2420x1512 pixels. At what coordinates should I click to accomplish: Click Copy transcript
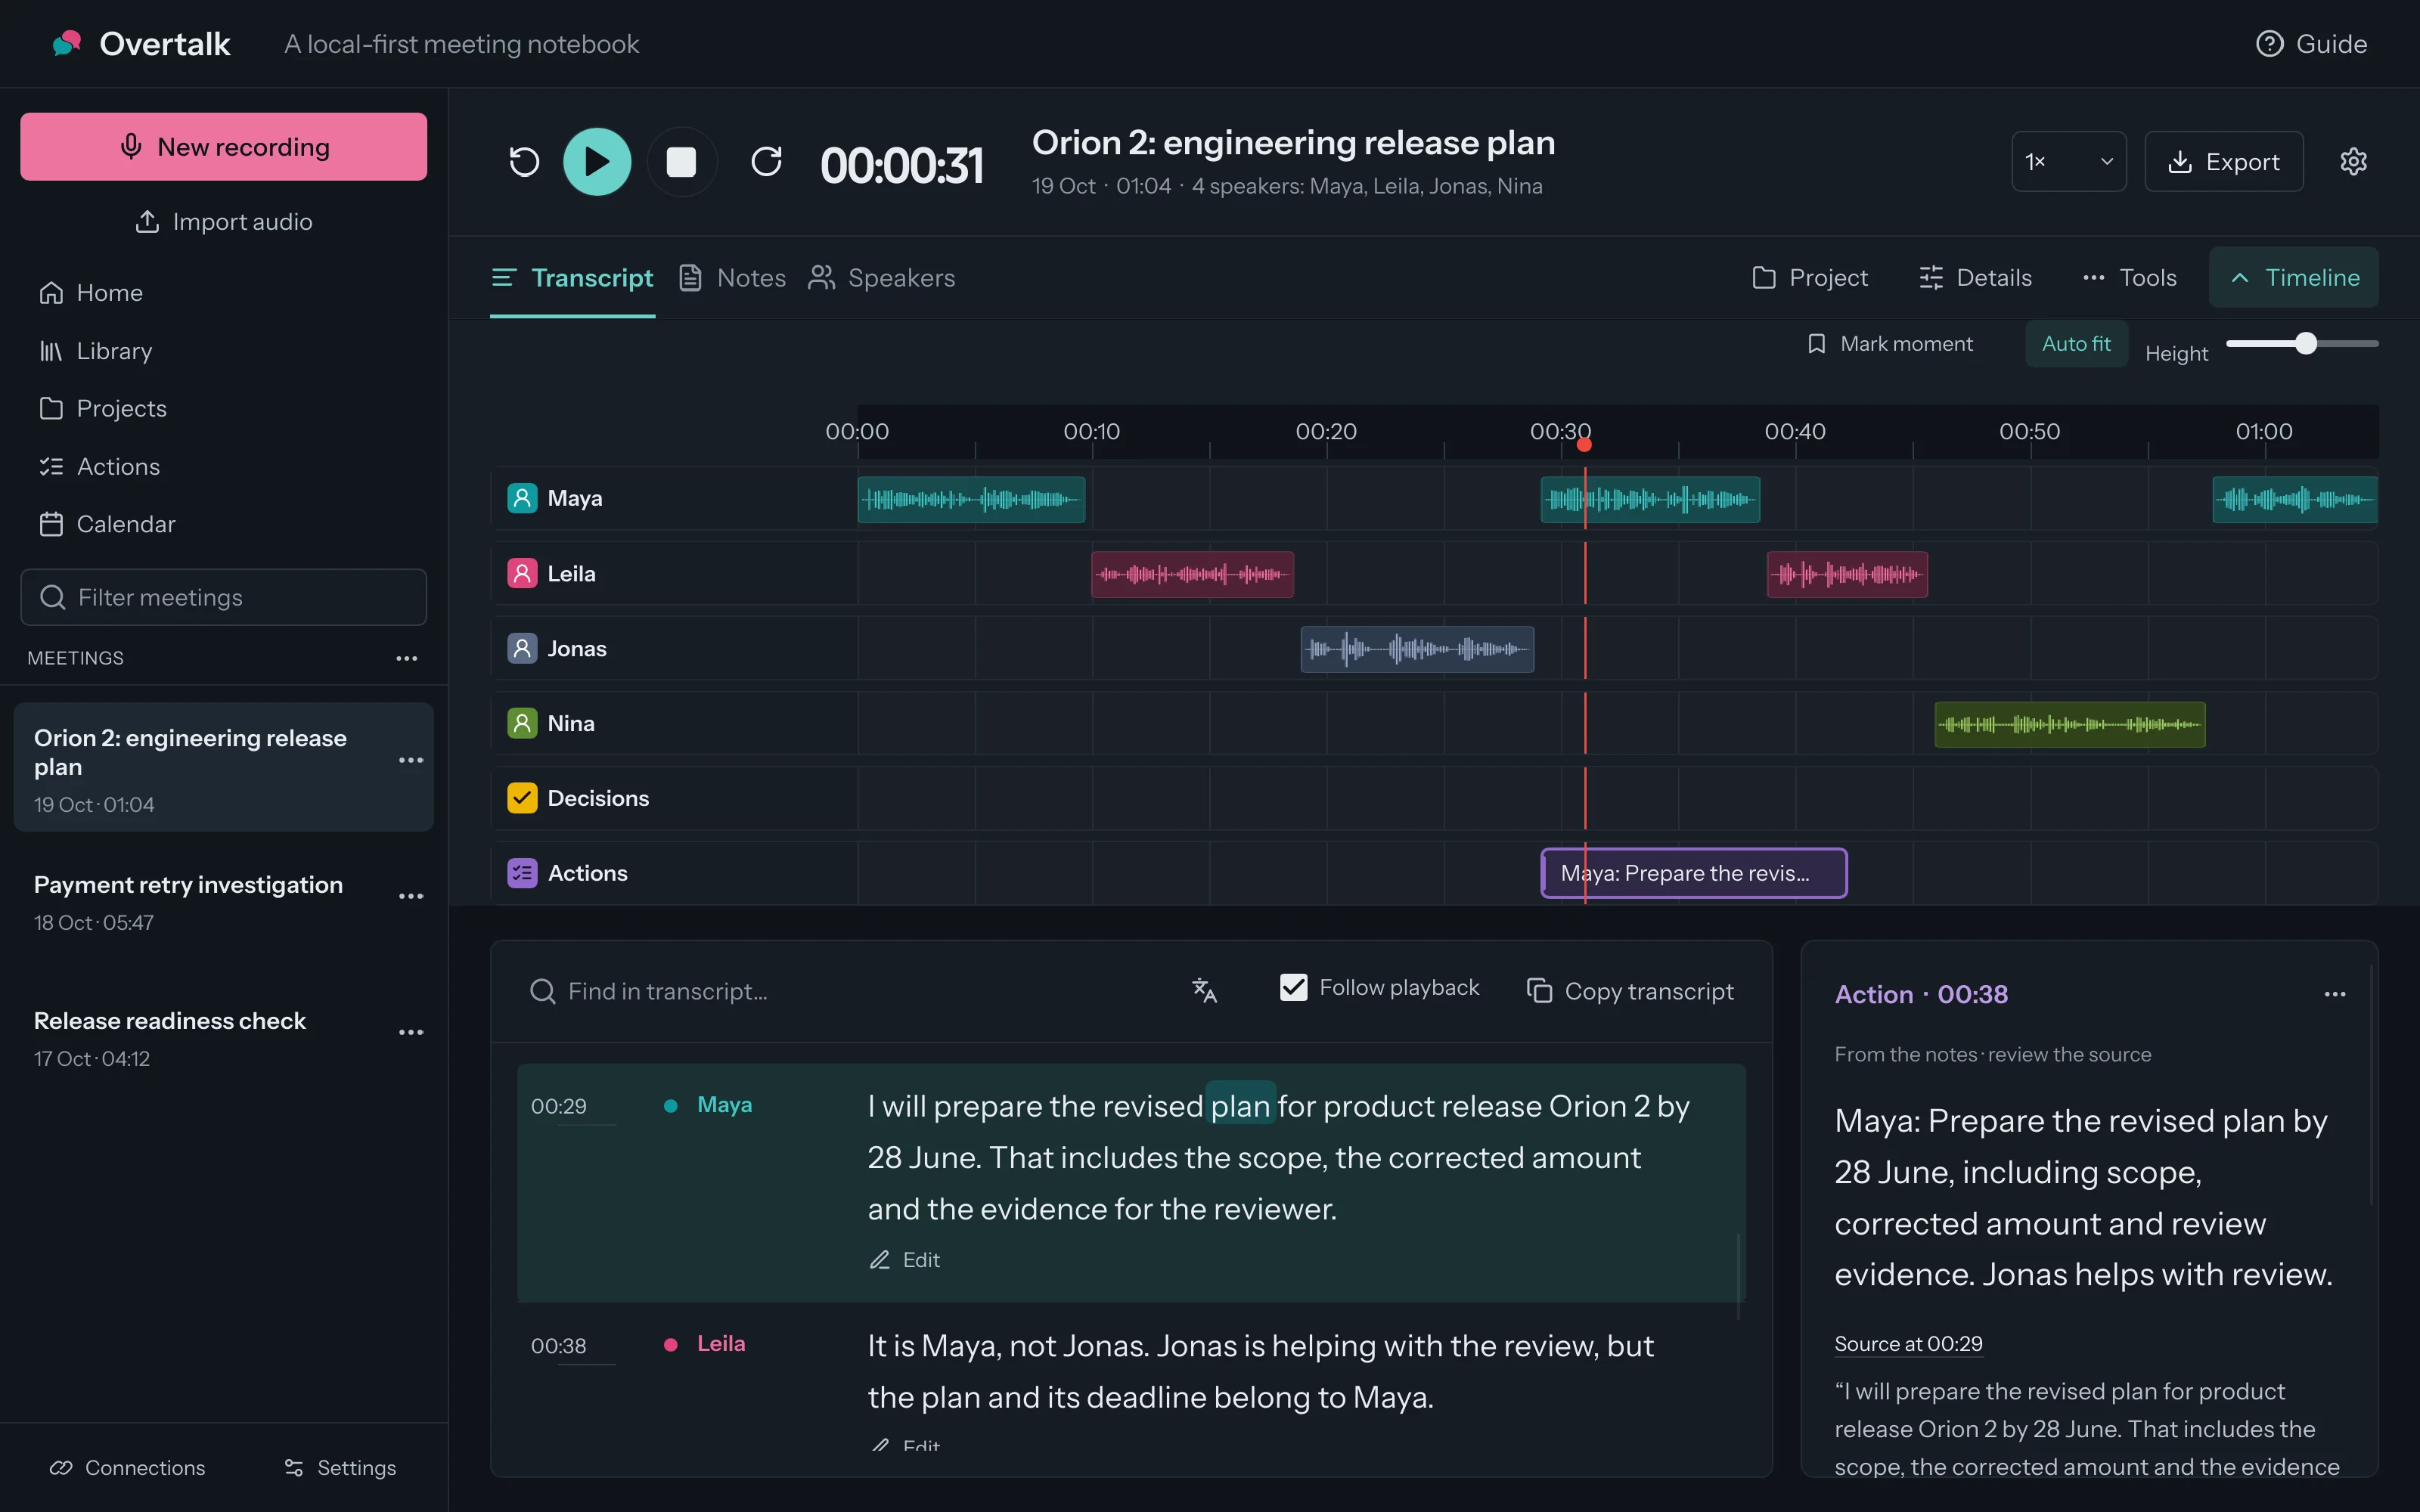[x=1630, y=991]
